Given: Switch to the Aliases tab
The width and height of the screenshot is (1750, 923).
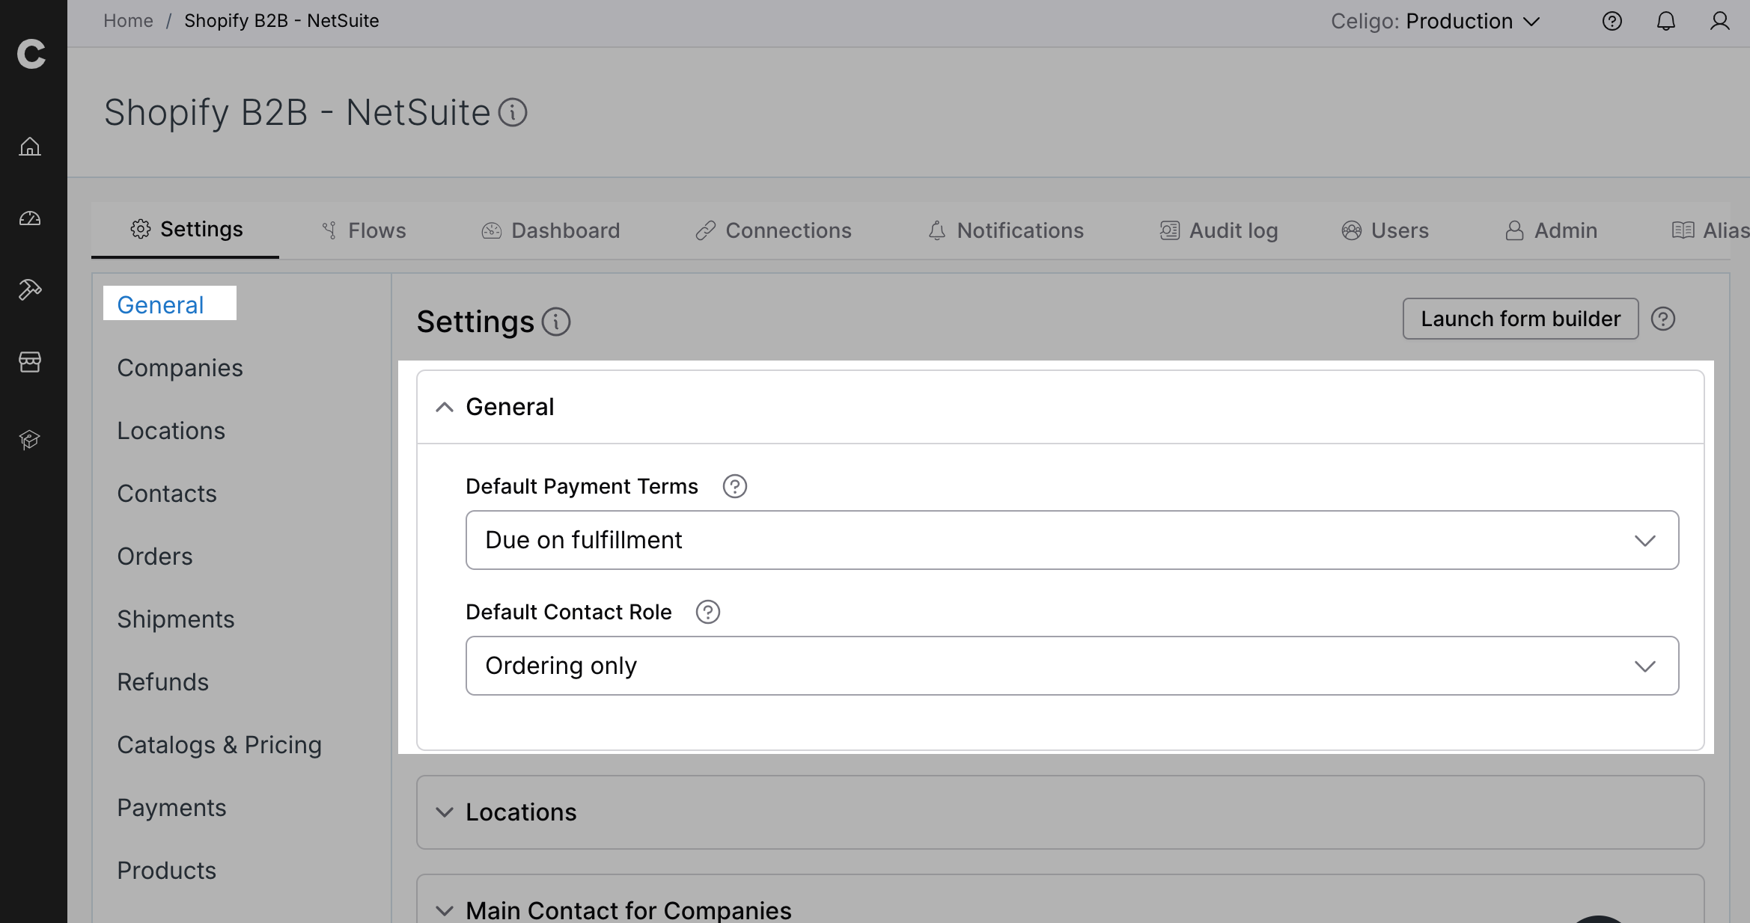Looking at the screenshot, I should click(1710, 230).
